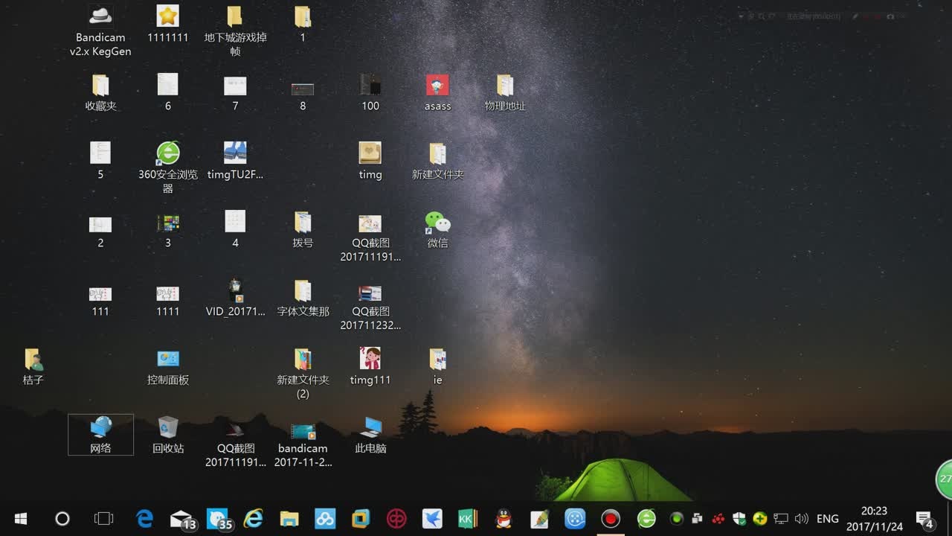Select the timg111 image file
Viewport: 952px width, 536px height.
(x=370, y=366)
